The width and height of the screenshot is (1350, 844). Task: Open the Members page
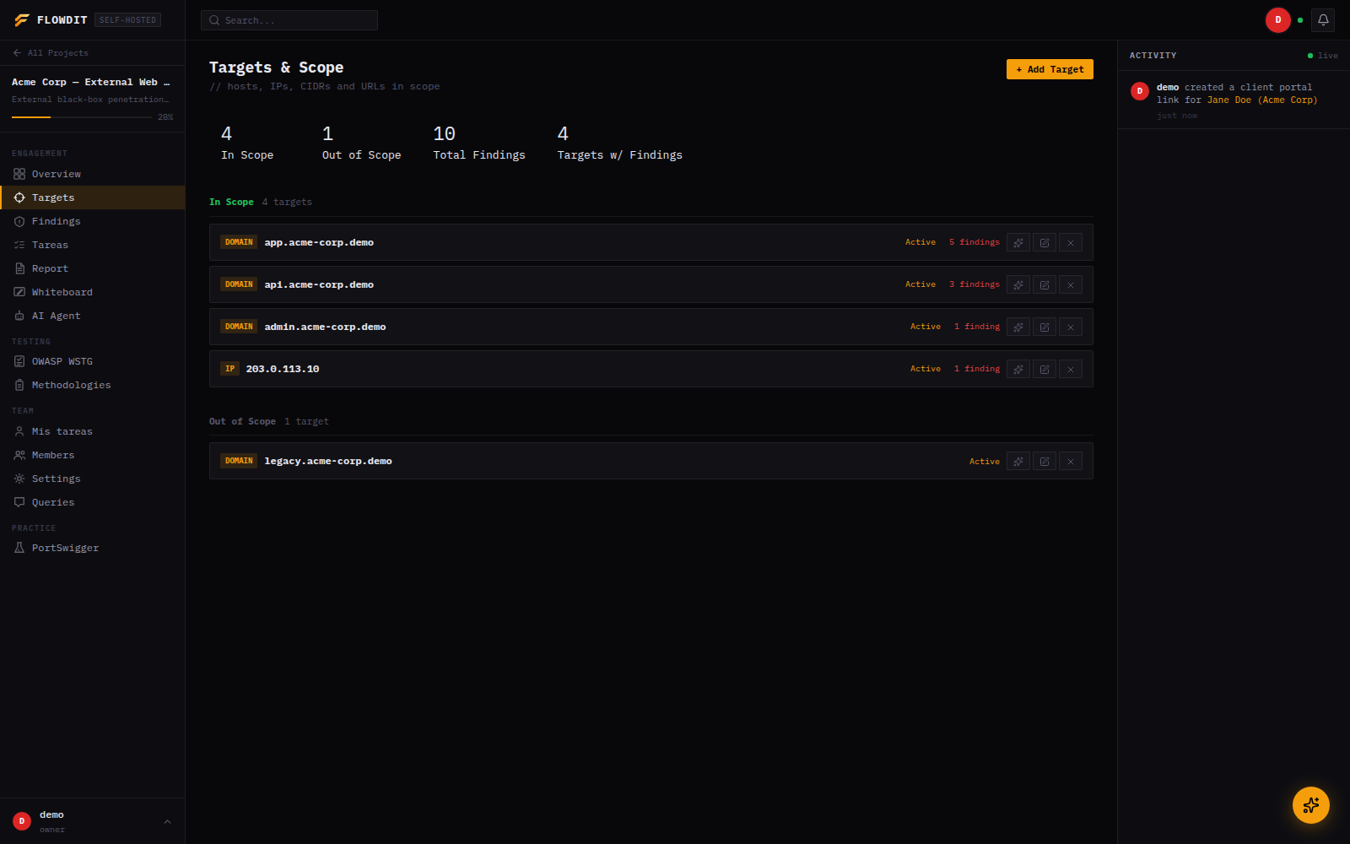tap(93, 455)
